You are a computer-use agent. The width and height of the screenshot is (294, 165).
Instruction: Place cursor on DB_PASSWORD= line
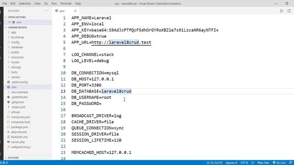86,104
